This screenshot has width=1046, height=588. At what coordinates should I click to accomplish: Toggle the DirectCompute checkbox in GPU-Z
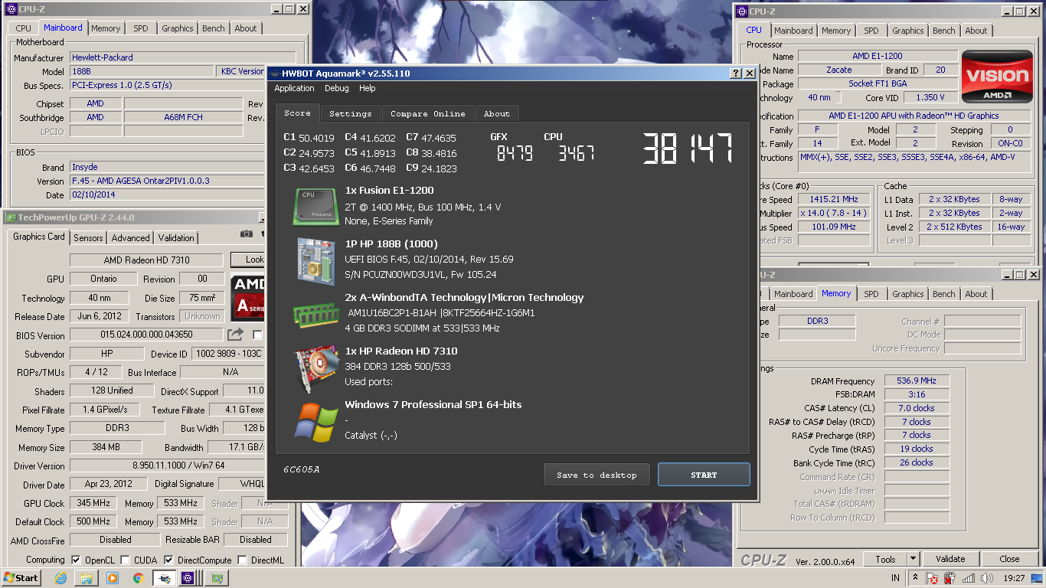169,560
